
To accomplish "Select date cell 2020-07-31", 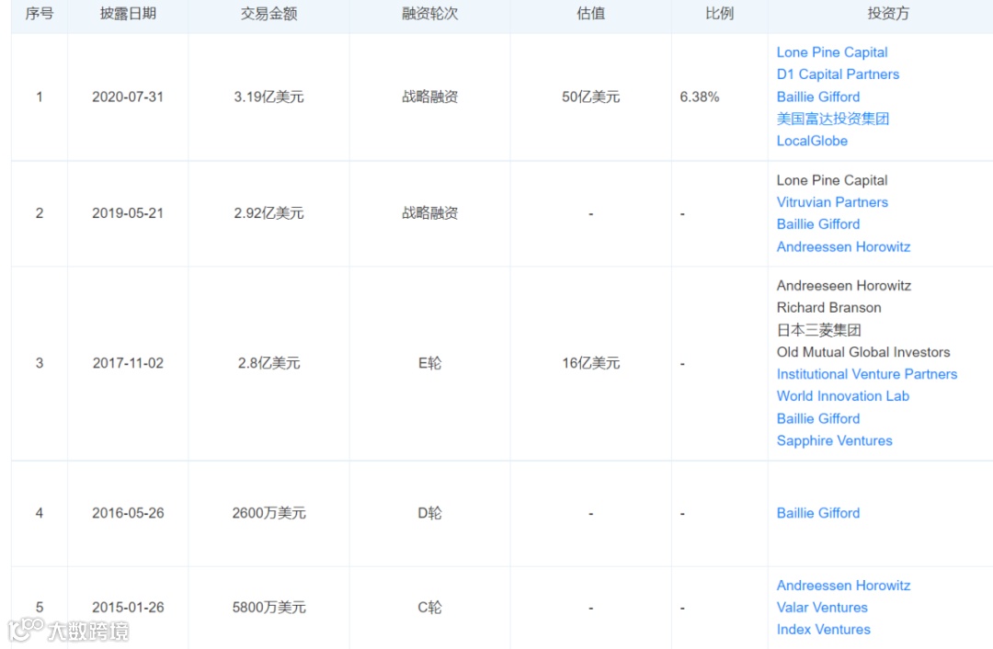I will [x=128, y=97].
